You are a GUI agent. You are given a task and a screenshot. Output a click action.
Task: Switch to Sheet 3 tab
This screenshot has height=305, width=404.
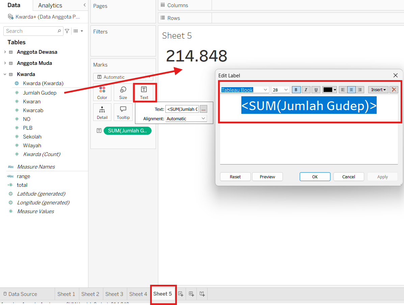[x=114, y=294]
